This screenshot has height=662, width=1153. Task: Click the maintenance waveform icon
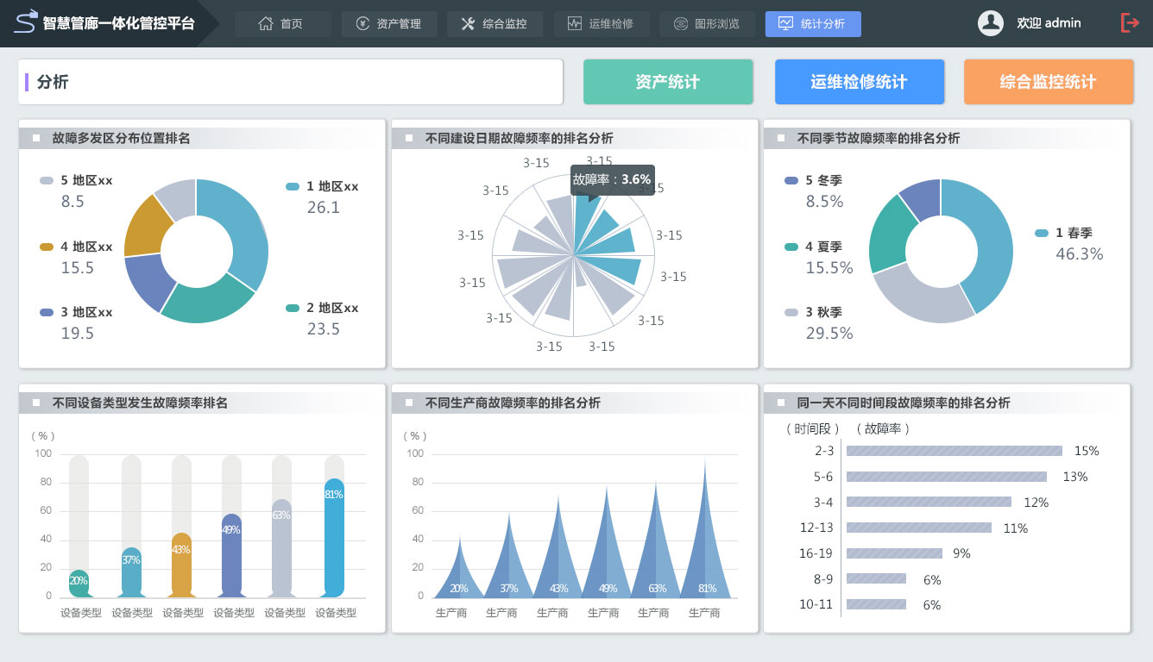(575, 24)
